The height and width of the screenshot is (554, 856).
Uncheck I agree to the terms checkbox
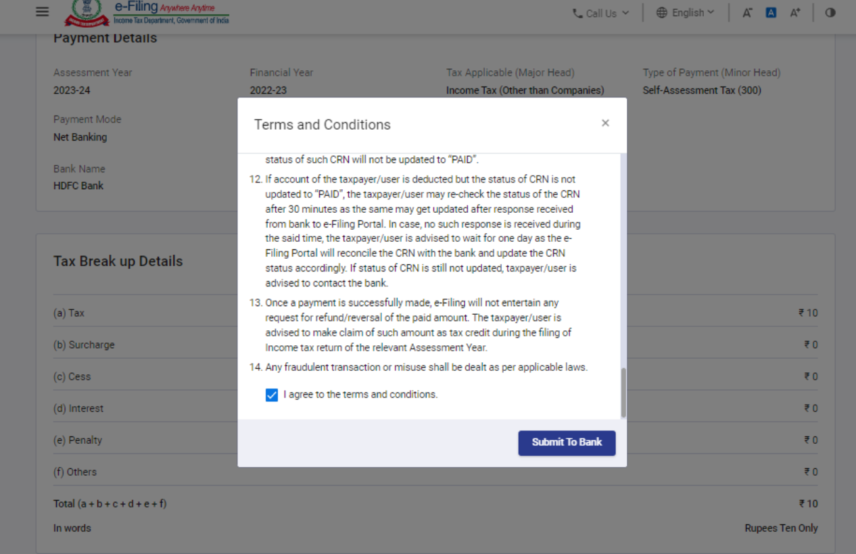click(272, 395)
